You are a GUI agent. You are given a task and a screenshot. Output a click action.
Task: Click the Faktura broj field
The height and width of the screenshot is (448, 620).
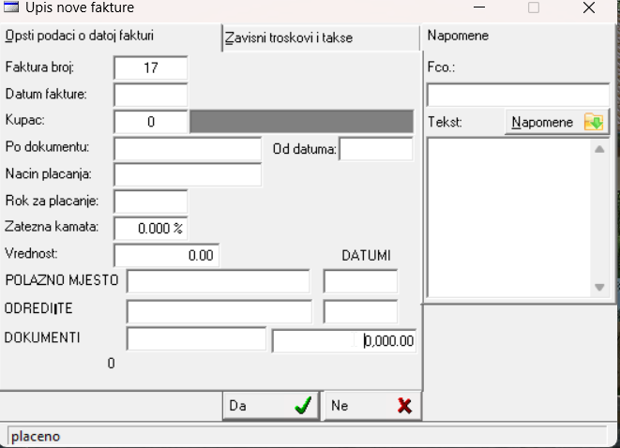coord(150,68)
